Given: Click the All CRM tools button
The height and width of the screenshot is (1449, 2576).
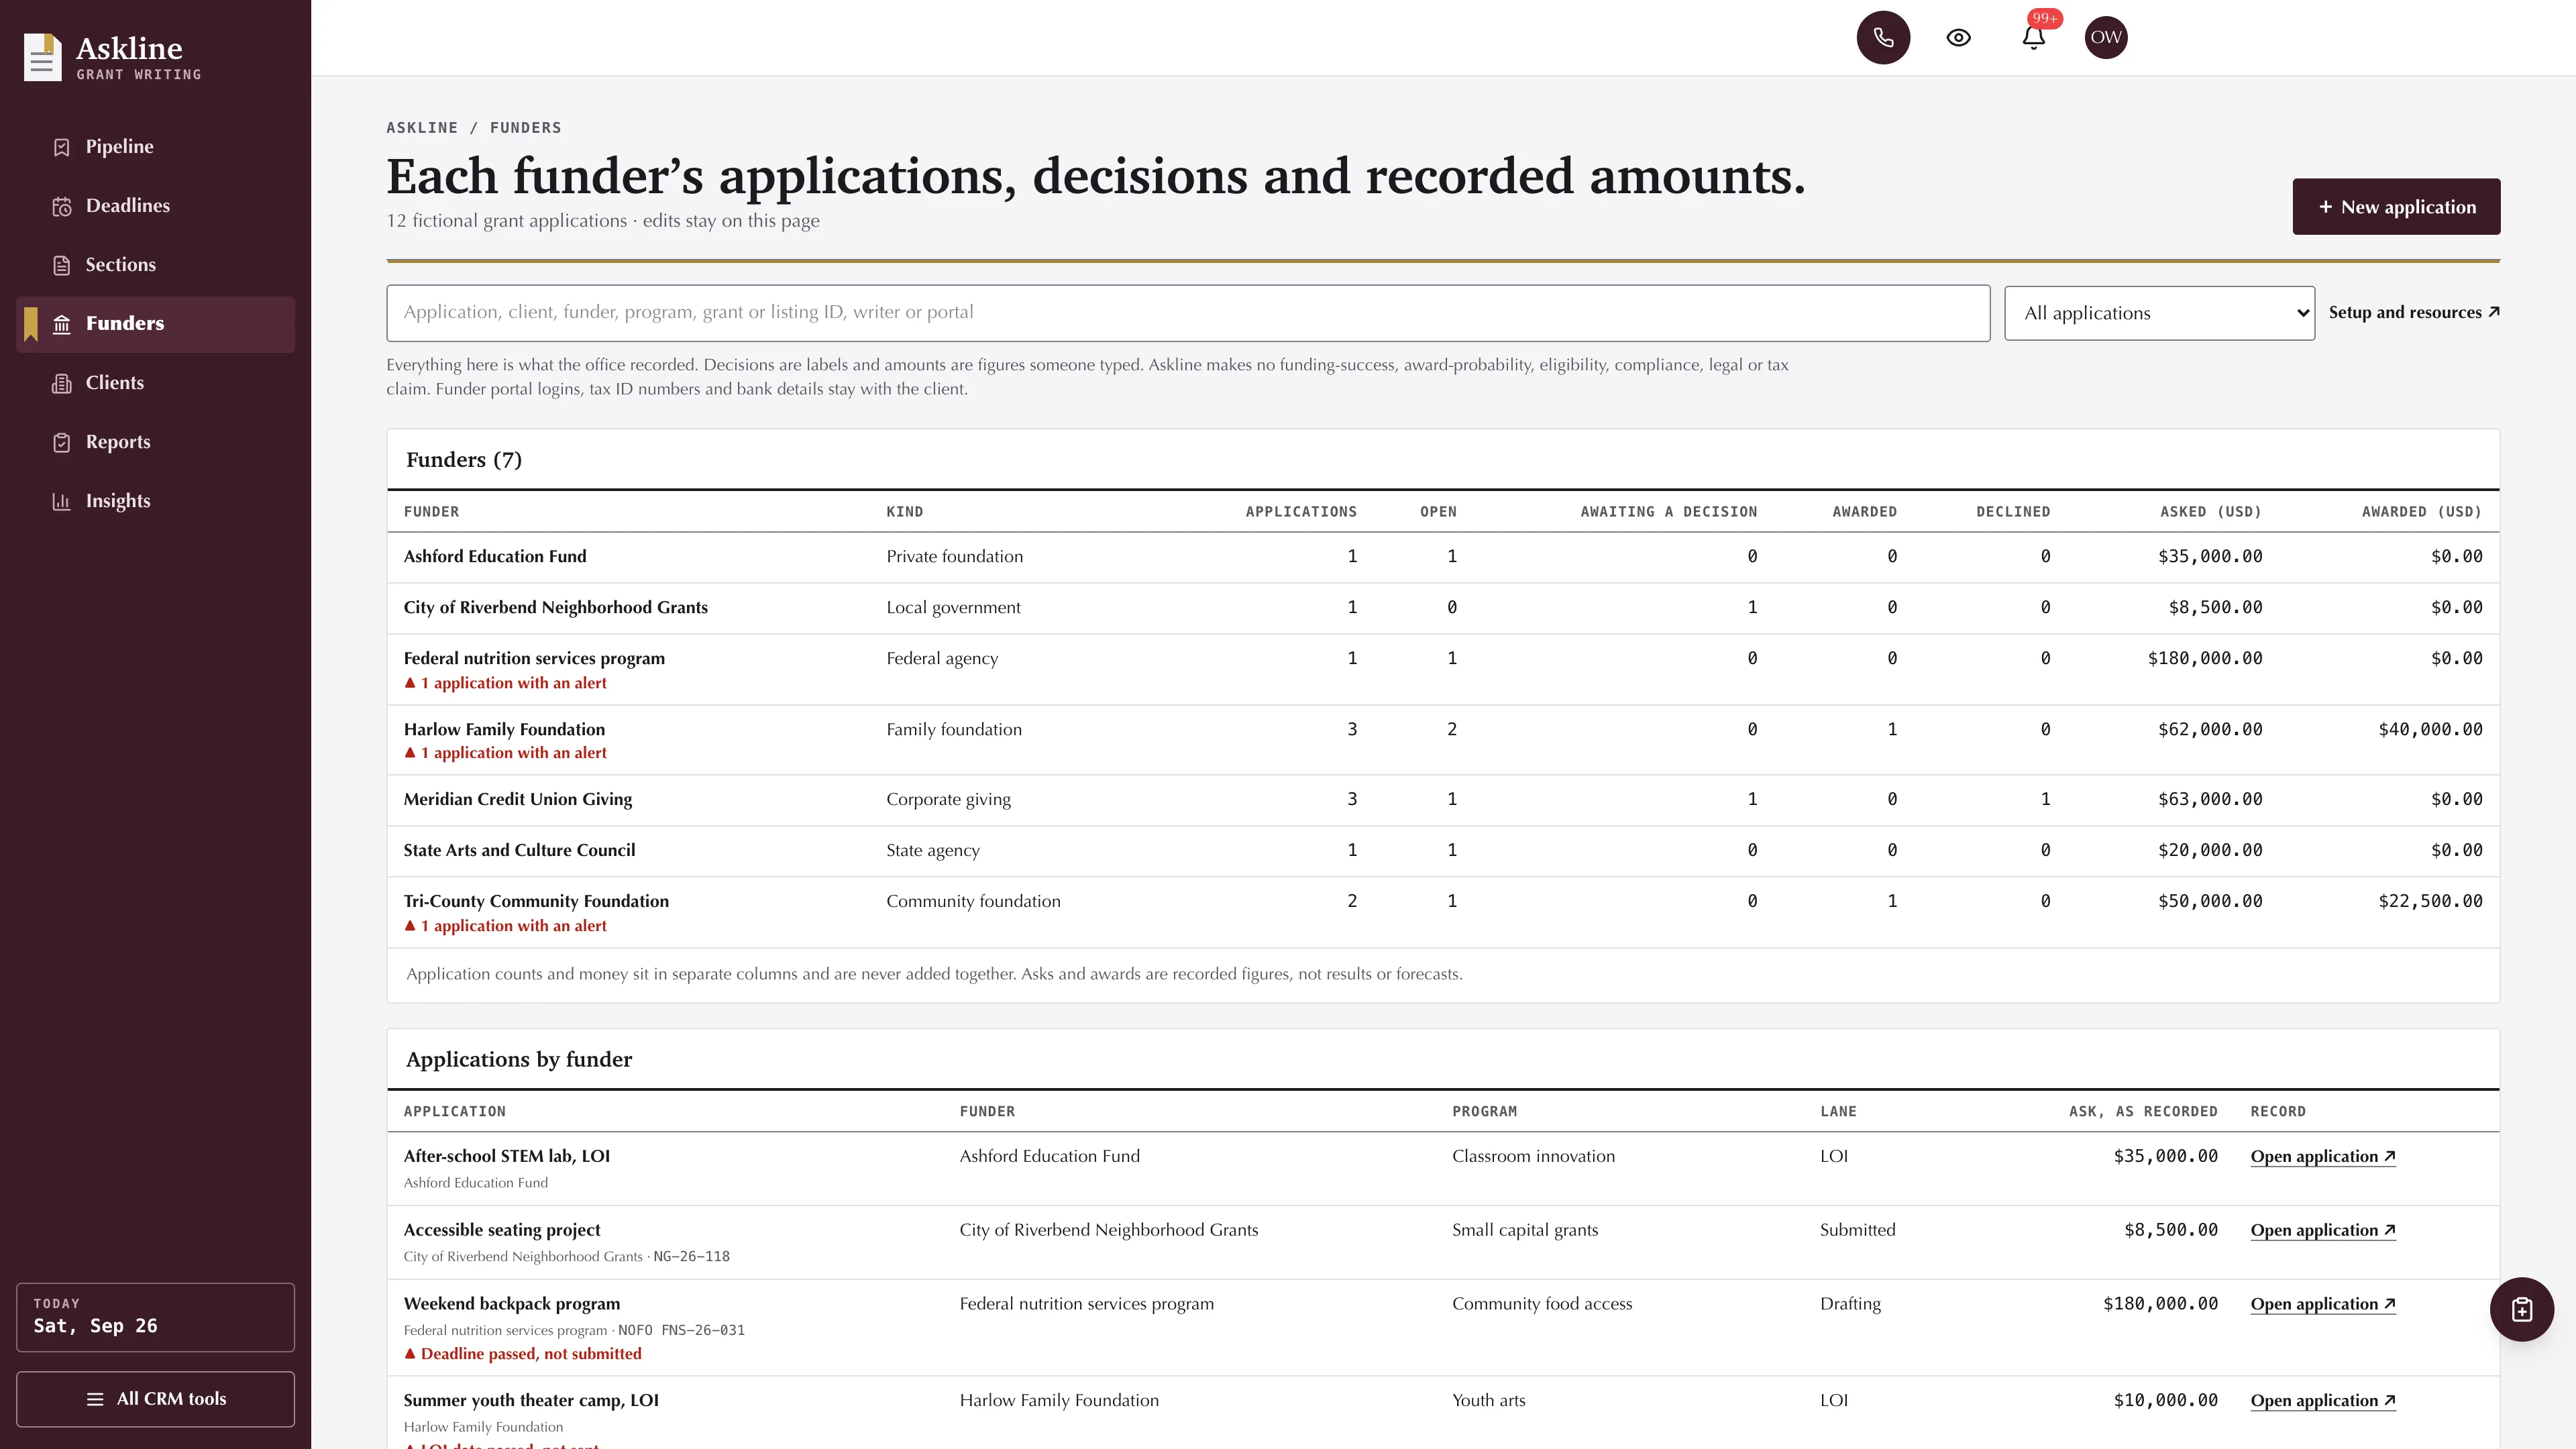Looking at the screenshot, I should click(x=155, y=1399).
